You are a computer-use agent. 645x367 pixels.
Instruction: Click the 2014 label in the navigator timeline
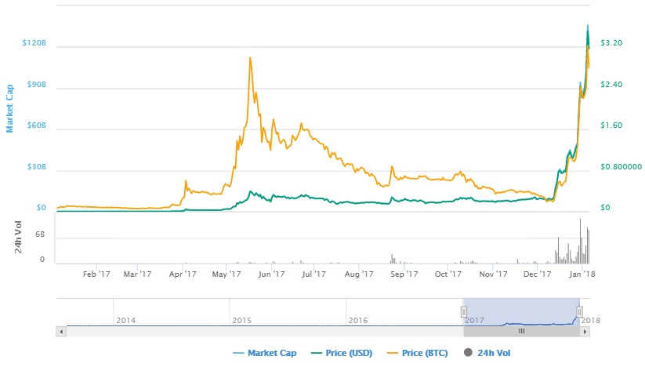(x=125, y=320)
